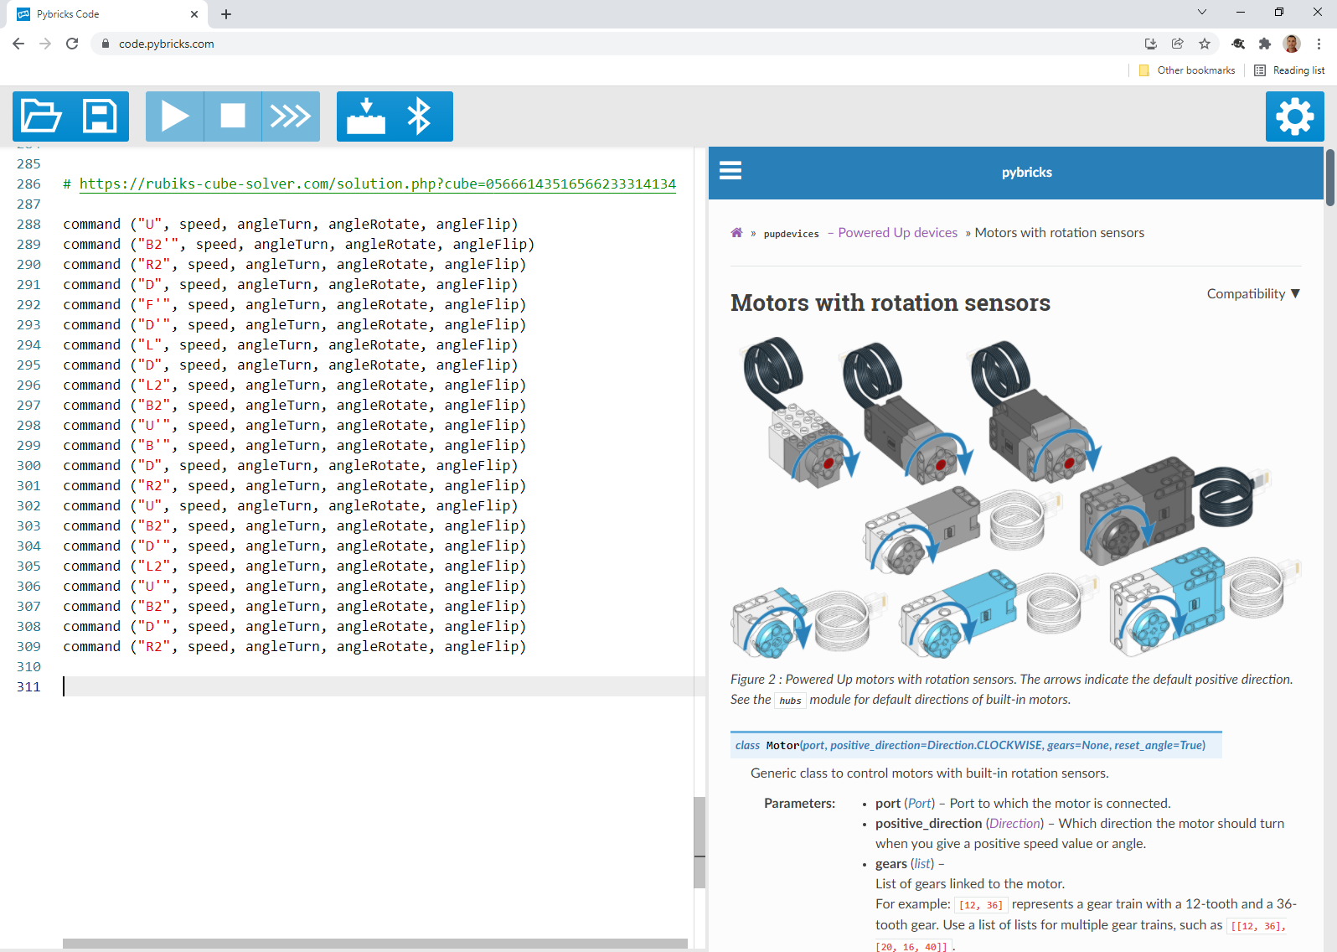The image size is (1337, 952).
Task: Reload the page
Action: click(72, 44)
